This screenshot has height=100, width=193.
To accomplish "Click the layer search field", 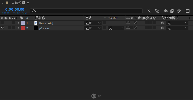I will pos(86,11).
